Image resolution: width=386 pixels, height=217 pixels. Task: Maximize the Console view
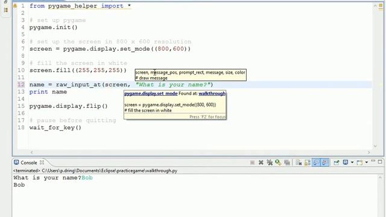pyautogui.click(x=380, y=162)
